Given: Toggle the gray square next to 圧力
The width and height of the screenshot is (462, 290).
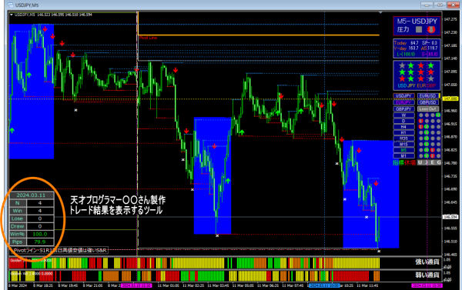Looking at the screenshot, I should click(419, 29).
